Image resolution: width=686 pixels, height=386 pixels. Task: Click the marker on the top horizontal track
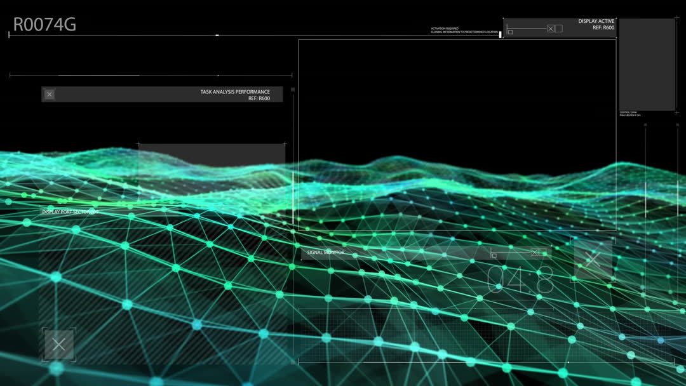pos(217,36)
